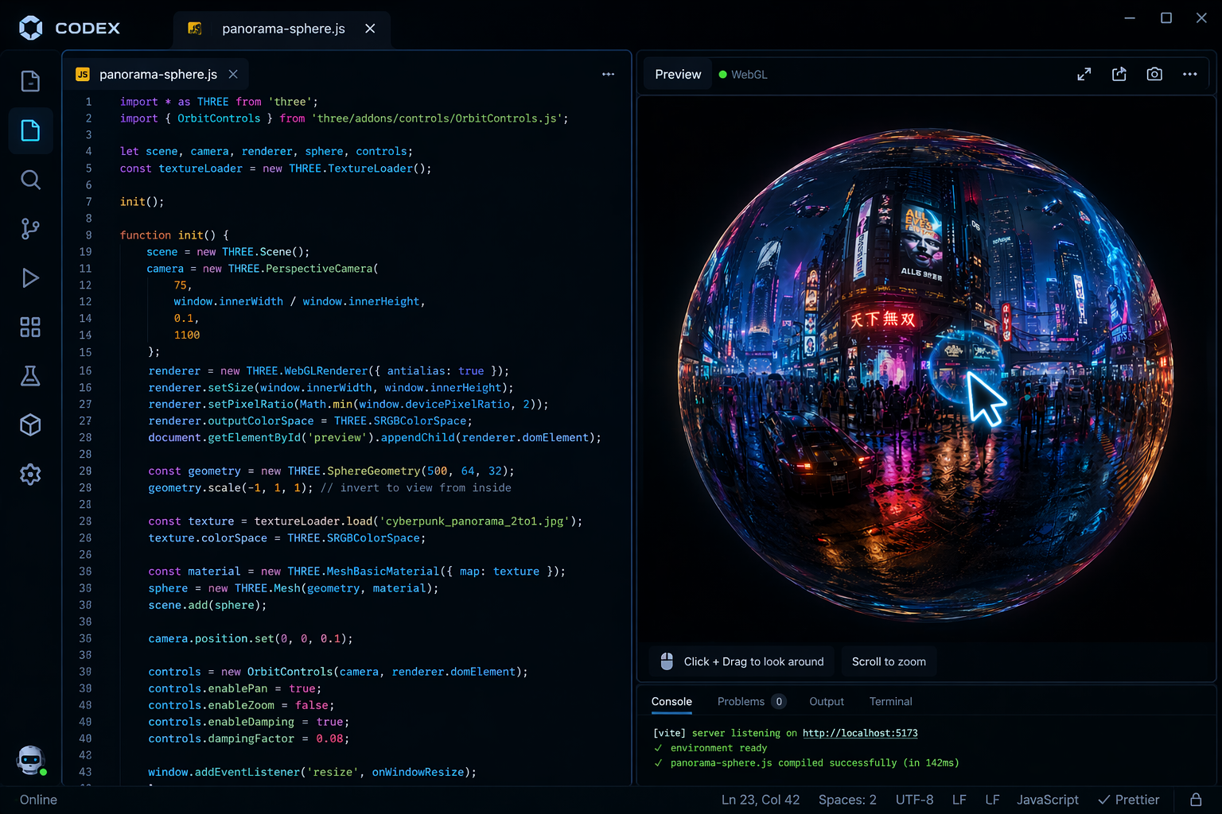The image size is (1222, 814).
Task: Click the Problems count badge 0
Action: click(779, 701)
